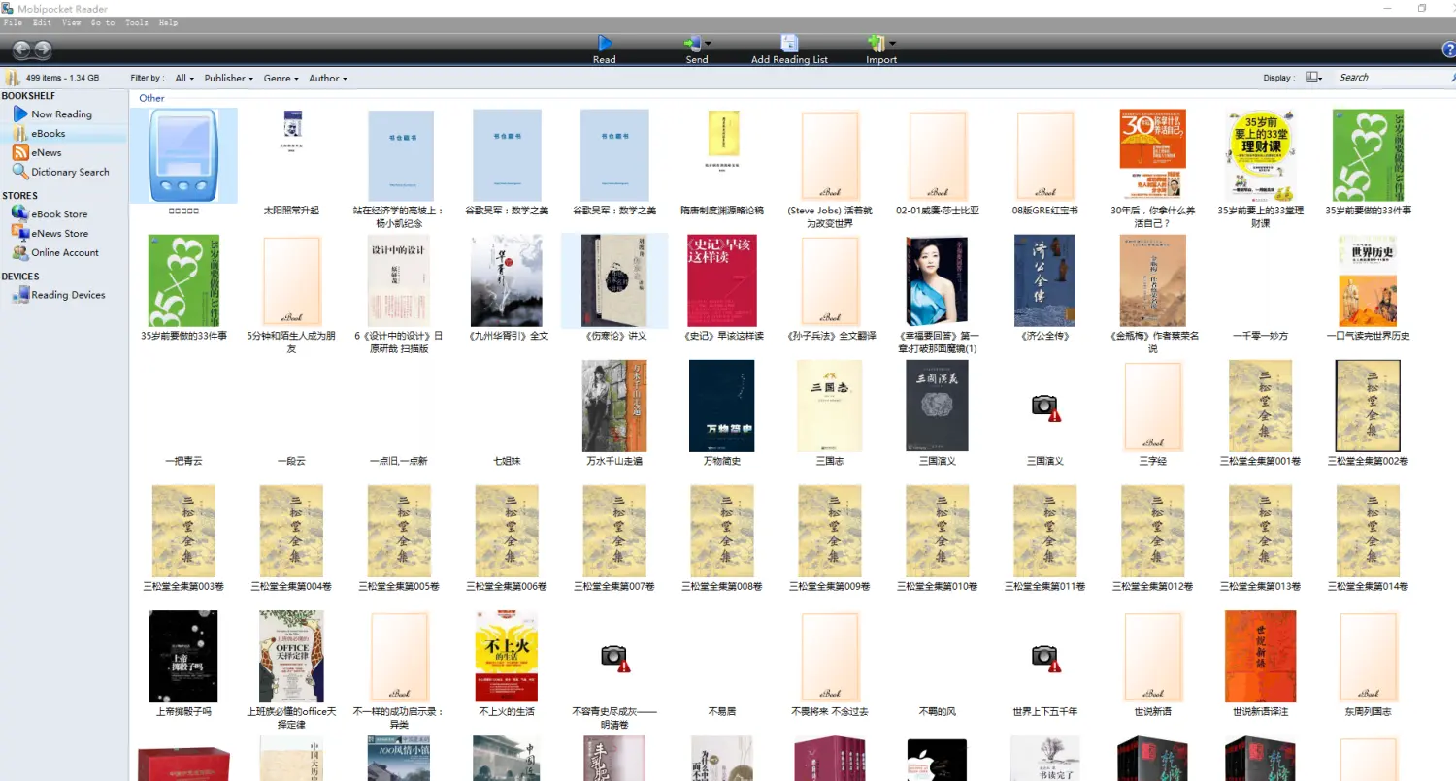Image resolution: width=1456 pixels, height=781 pixels.
Task: Click the library items icon beside 499 items
Action: coord(13,78)
